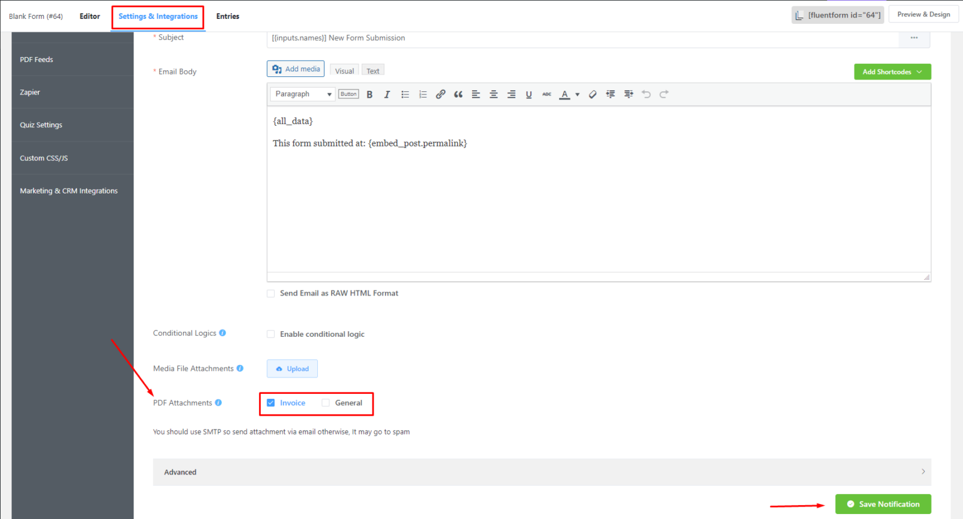
Task: Click the Upload button for media attachments
Action: pos(292,368)
